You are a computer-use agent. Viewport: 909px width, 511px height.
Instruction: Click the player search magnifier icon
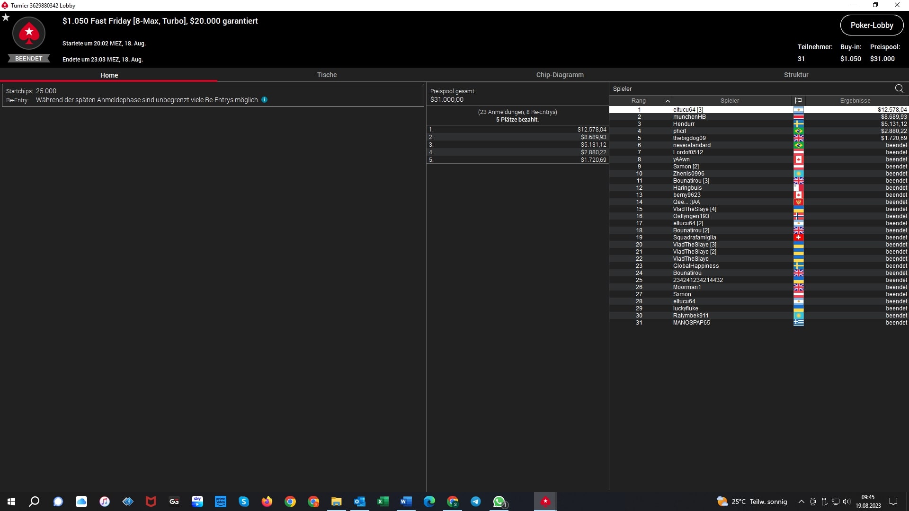point(899,88)
